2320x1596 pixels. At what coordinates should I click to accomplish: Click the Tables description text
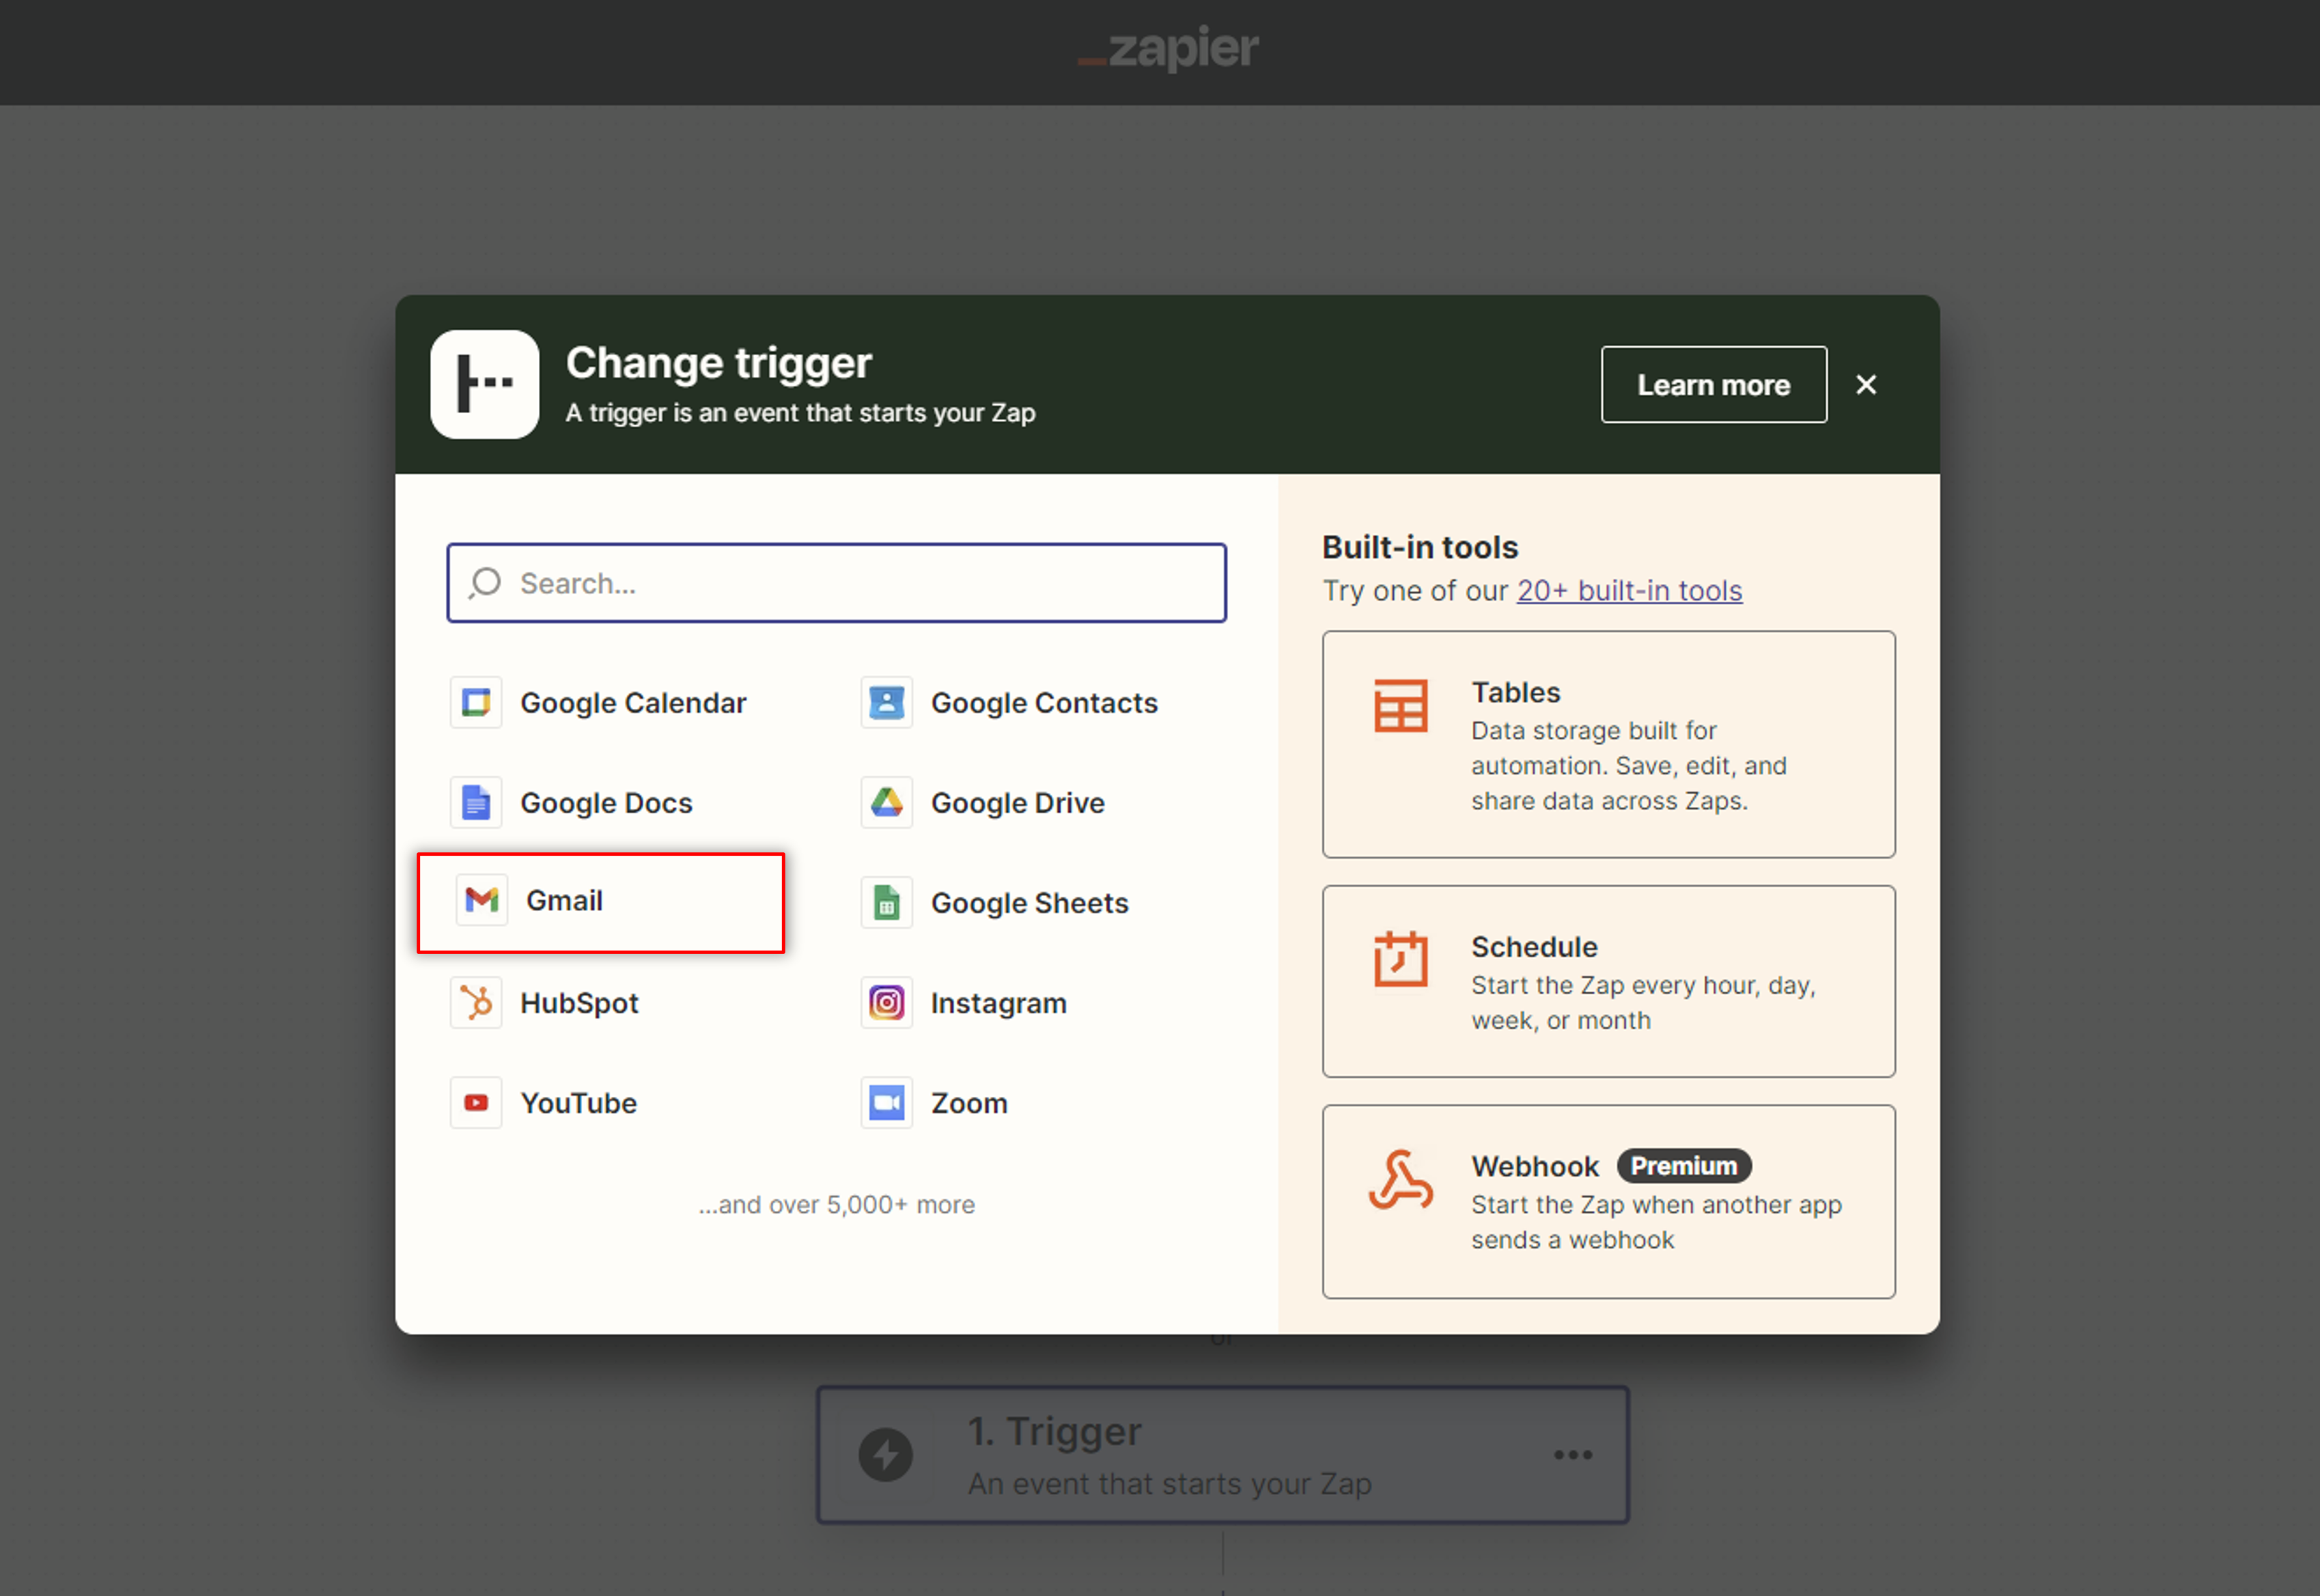(1629, 766)
